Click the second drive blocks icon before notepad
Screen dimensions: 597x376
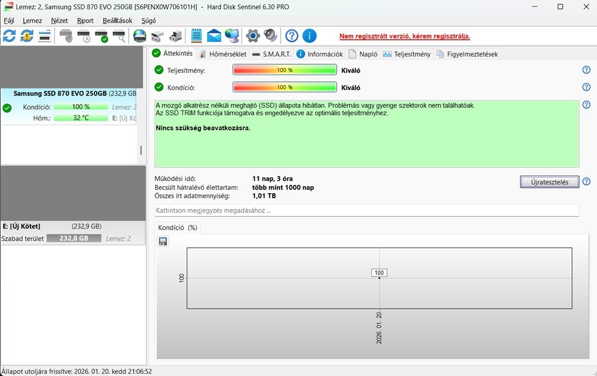[175, 36]
